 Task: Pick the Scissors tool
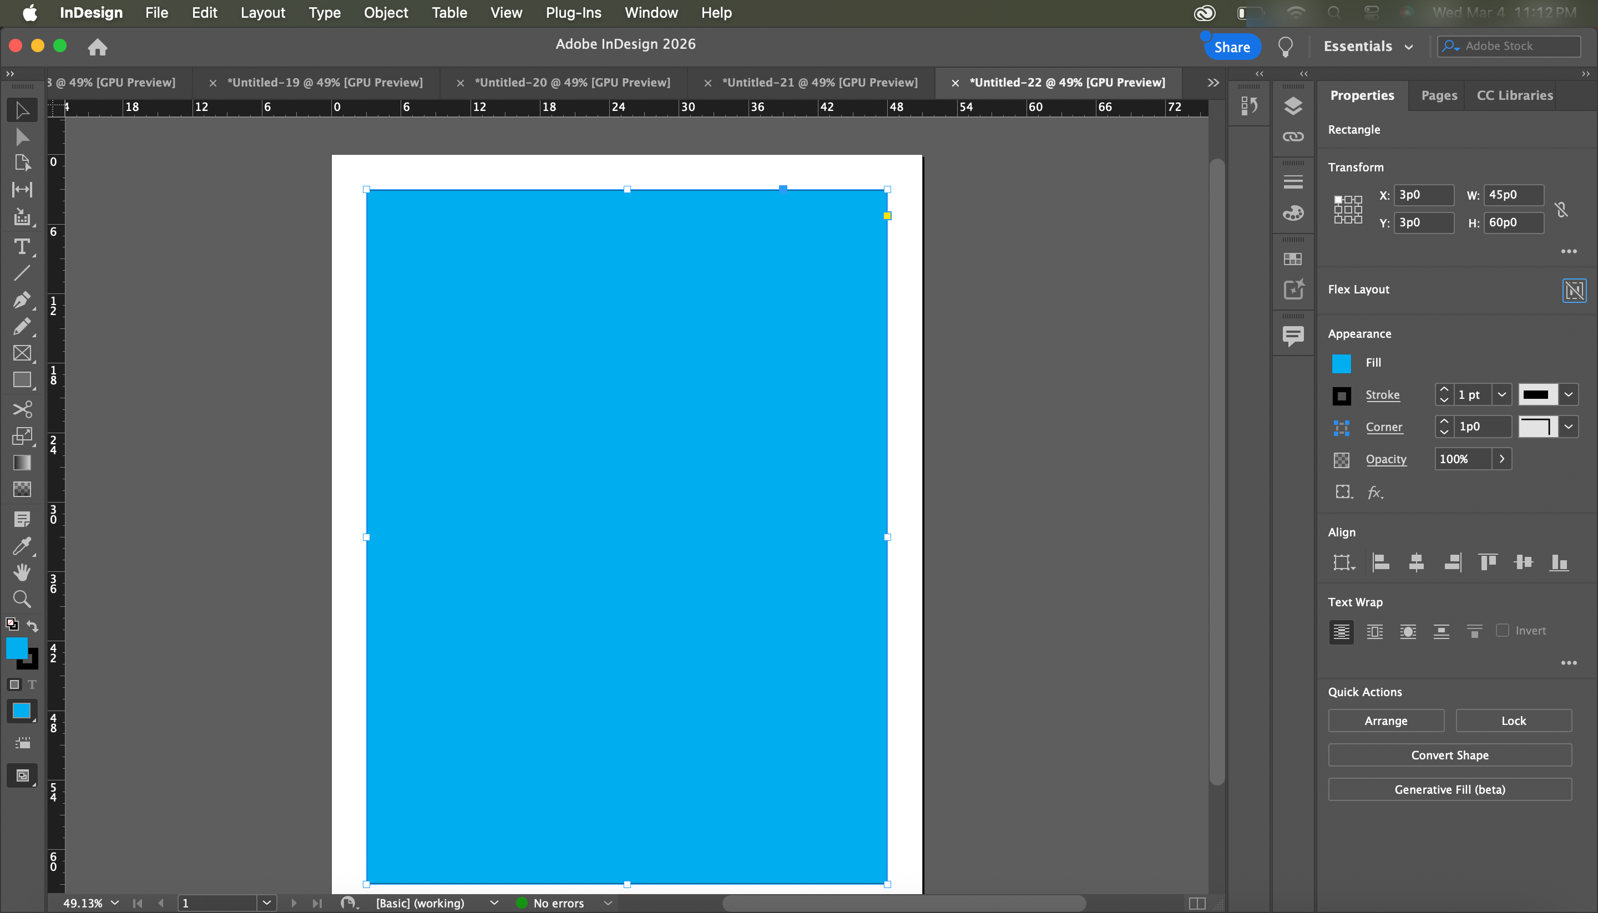(x=22, y=409)
